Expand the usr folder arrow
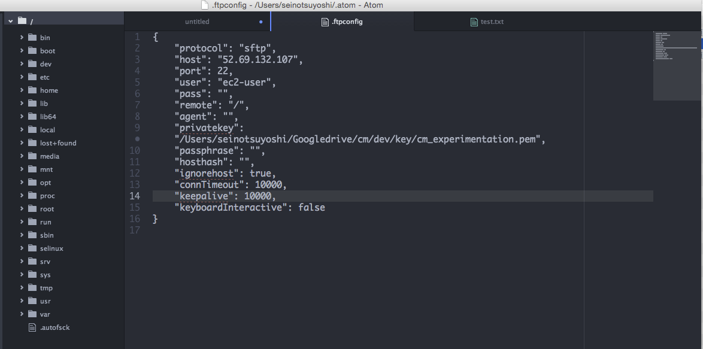This screenshot has height=349, width=703. point(22,301)
